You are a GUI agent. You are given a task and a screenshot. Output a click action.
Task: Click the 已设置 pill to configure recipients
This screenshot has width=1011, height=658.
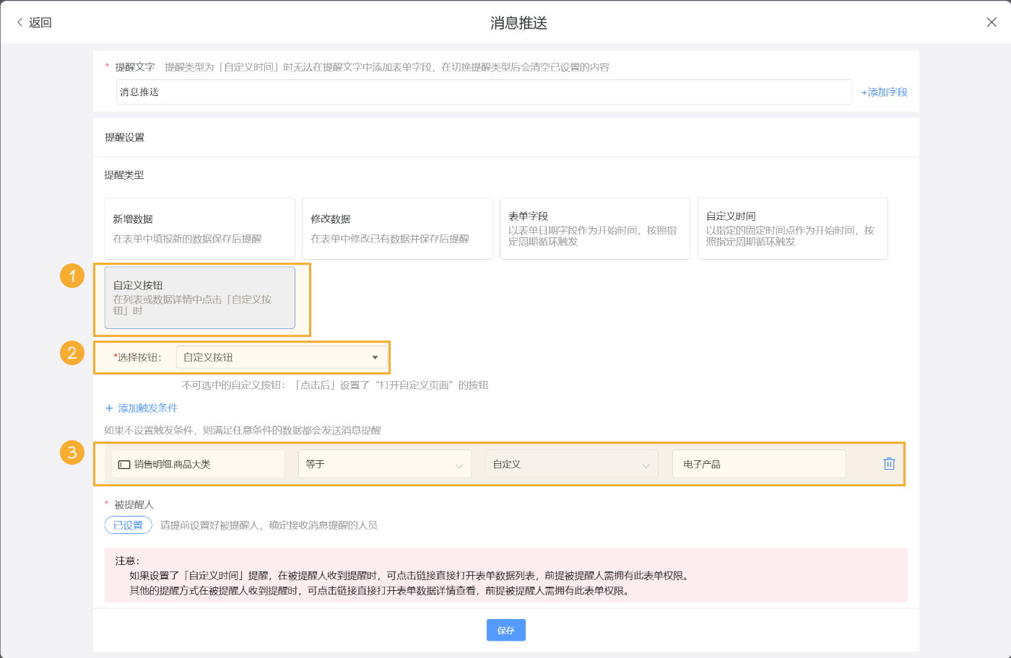(128, 525)
